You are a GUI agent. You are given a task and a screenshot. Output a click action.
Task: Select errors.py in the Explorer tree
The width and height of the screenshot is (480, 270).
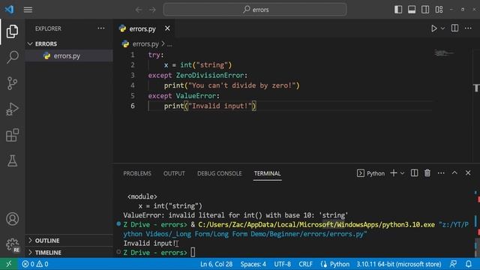point(69,55)
